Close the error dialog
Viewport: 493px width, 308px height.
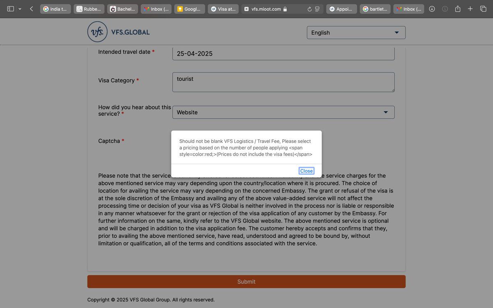pos(306,171)
